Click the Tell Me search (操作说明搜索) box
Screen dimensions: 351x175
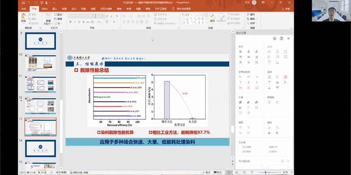[x=183, y=9]
